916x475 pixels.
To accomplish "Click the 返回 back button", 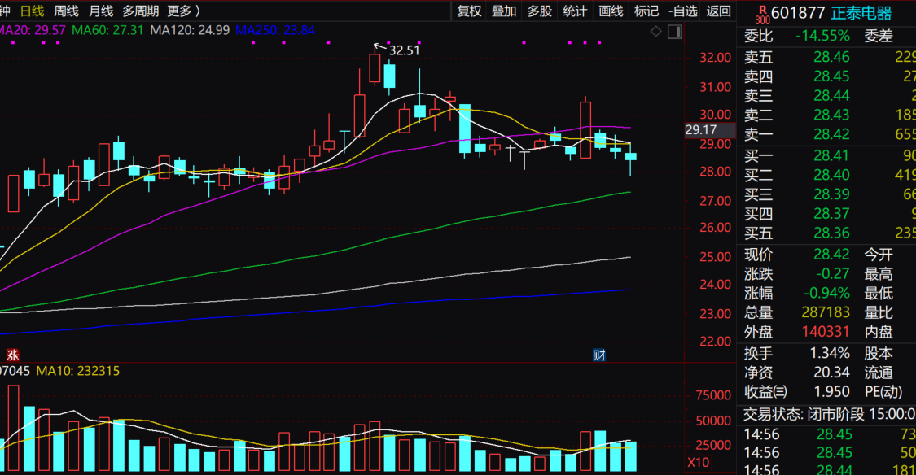I will (x=719, y=11).
